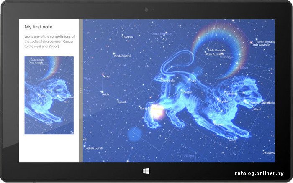Select the Zaniah star label
Screen dimensions: 293x183
click(122, 102)
